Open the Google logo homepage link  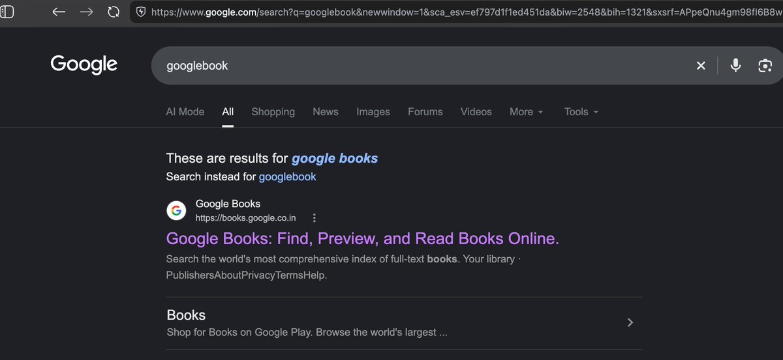click(x=84, y=64)
